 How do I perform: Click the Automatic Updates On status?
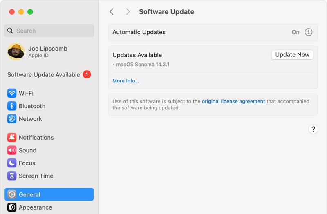click(295, 32)
